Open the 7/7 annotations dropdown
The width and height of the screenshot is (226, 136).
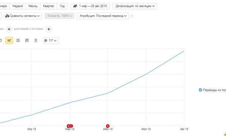coord(51,41)
